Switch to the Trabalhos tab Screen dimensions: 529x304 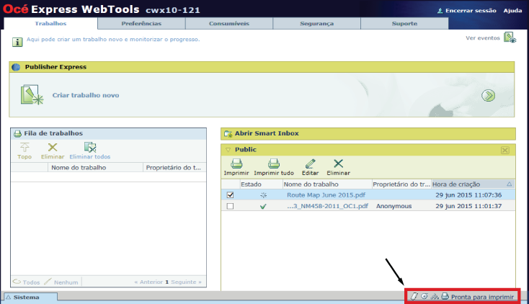(50, 23)
